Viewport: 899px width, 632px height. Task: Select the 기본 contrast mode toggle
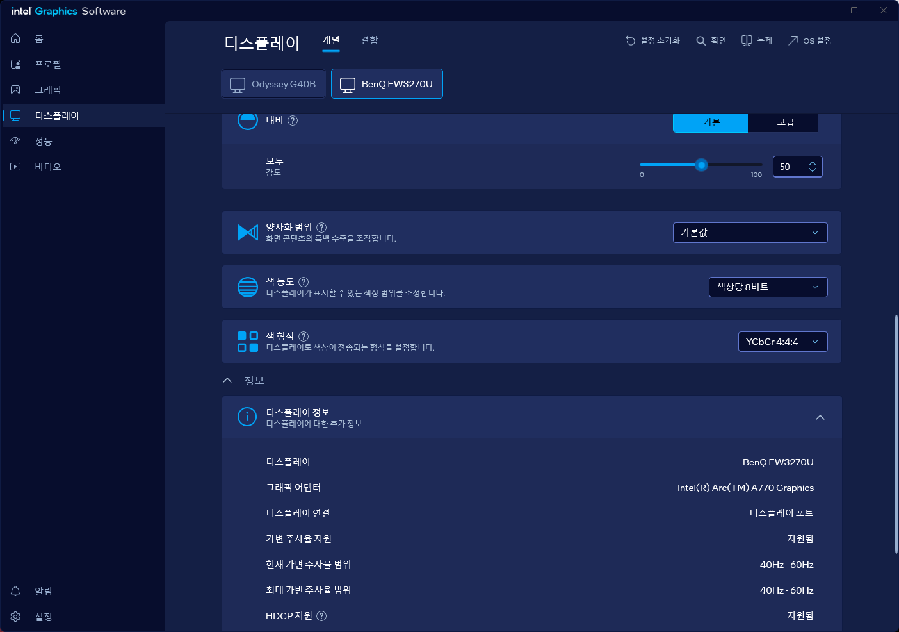click(710, 122)
